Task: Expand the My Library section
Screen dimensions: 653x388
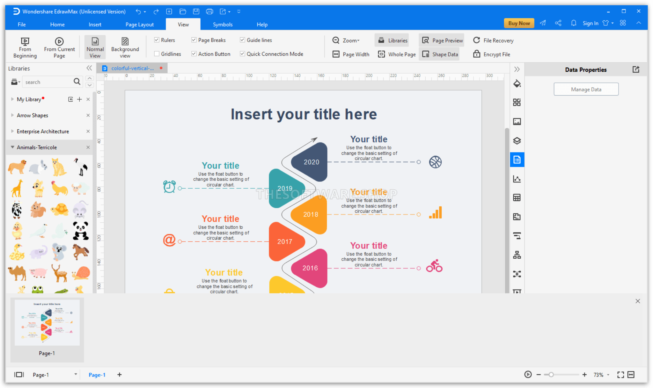Action: pyautogui.click(x=11, y=99)
